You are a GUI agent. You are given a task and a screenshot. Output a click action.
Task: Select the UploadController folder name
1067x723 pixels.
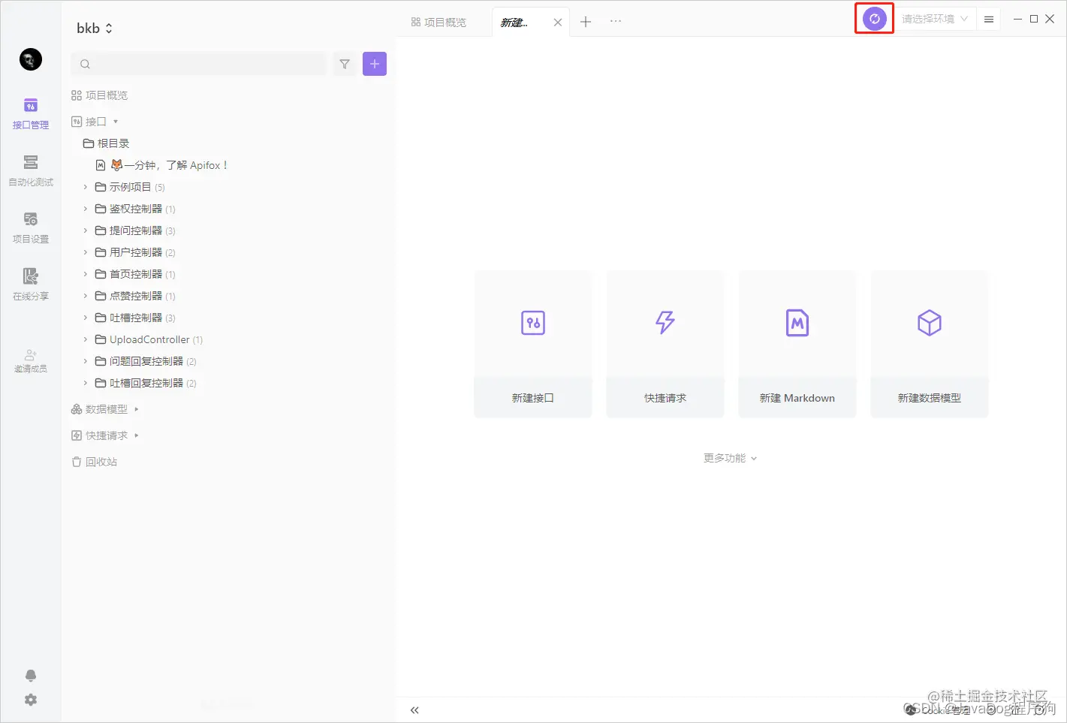(x=149, y=339)
